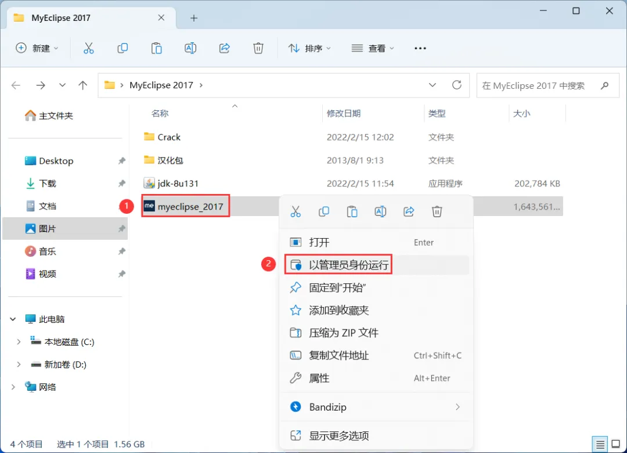This screenshot has width=627, height=453.
Task: Switch to details view icon in status bar
Action: (x=600, y=444)
